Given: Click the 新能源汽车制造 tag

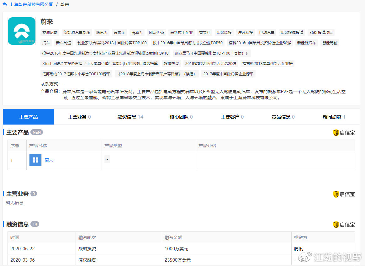Looking at the screenshot, I should pyautogui.click(x=77, y=32).
